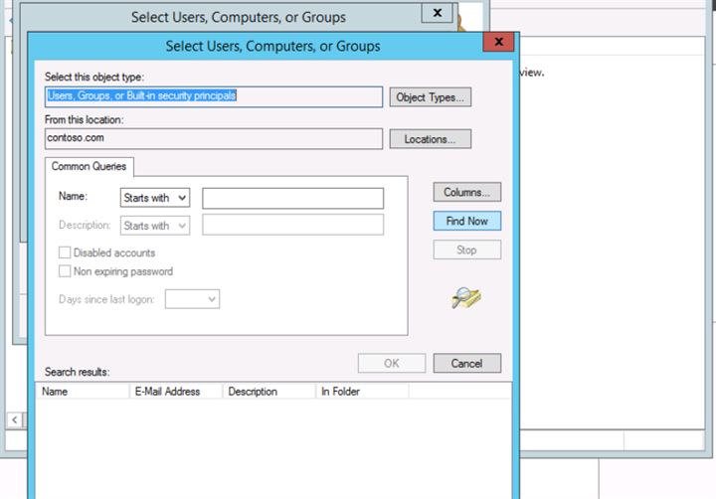
Task: Open the Locations browser
Action: [431, 139]
